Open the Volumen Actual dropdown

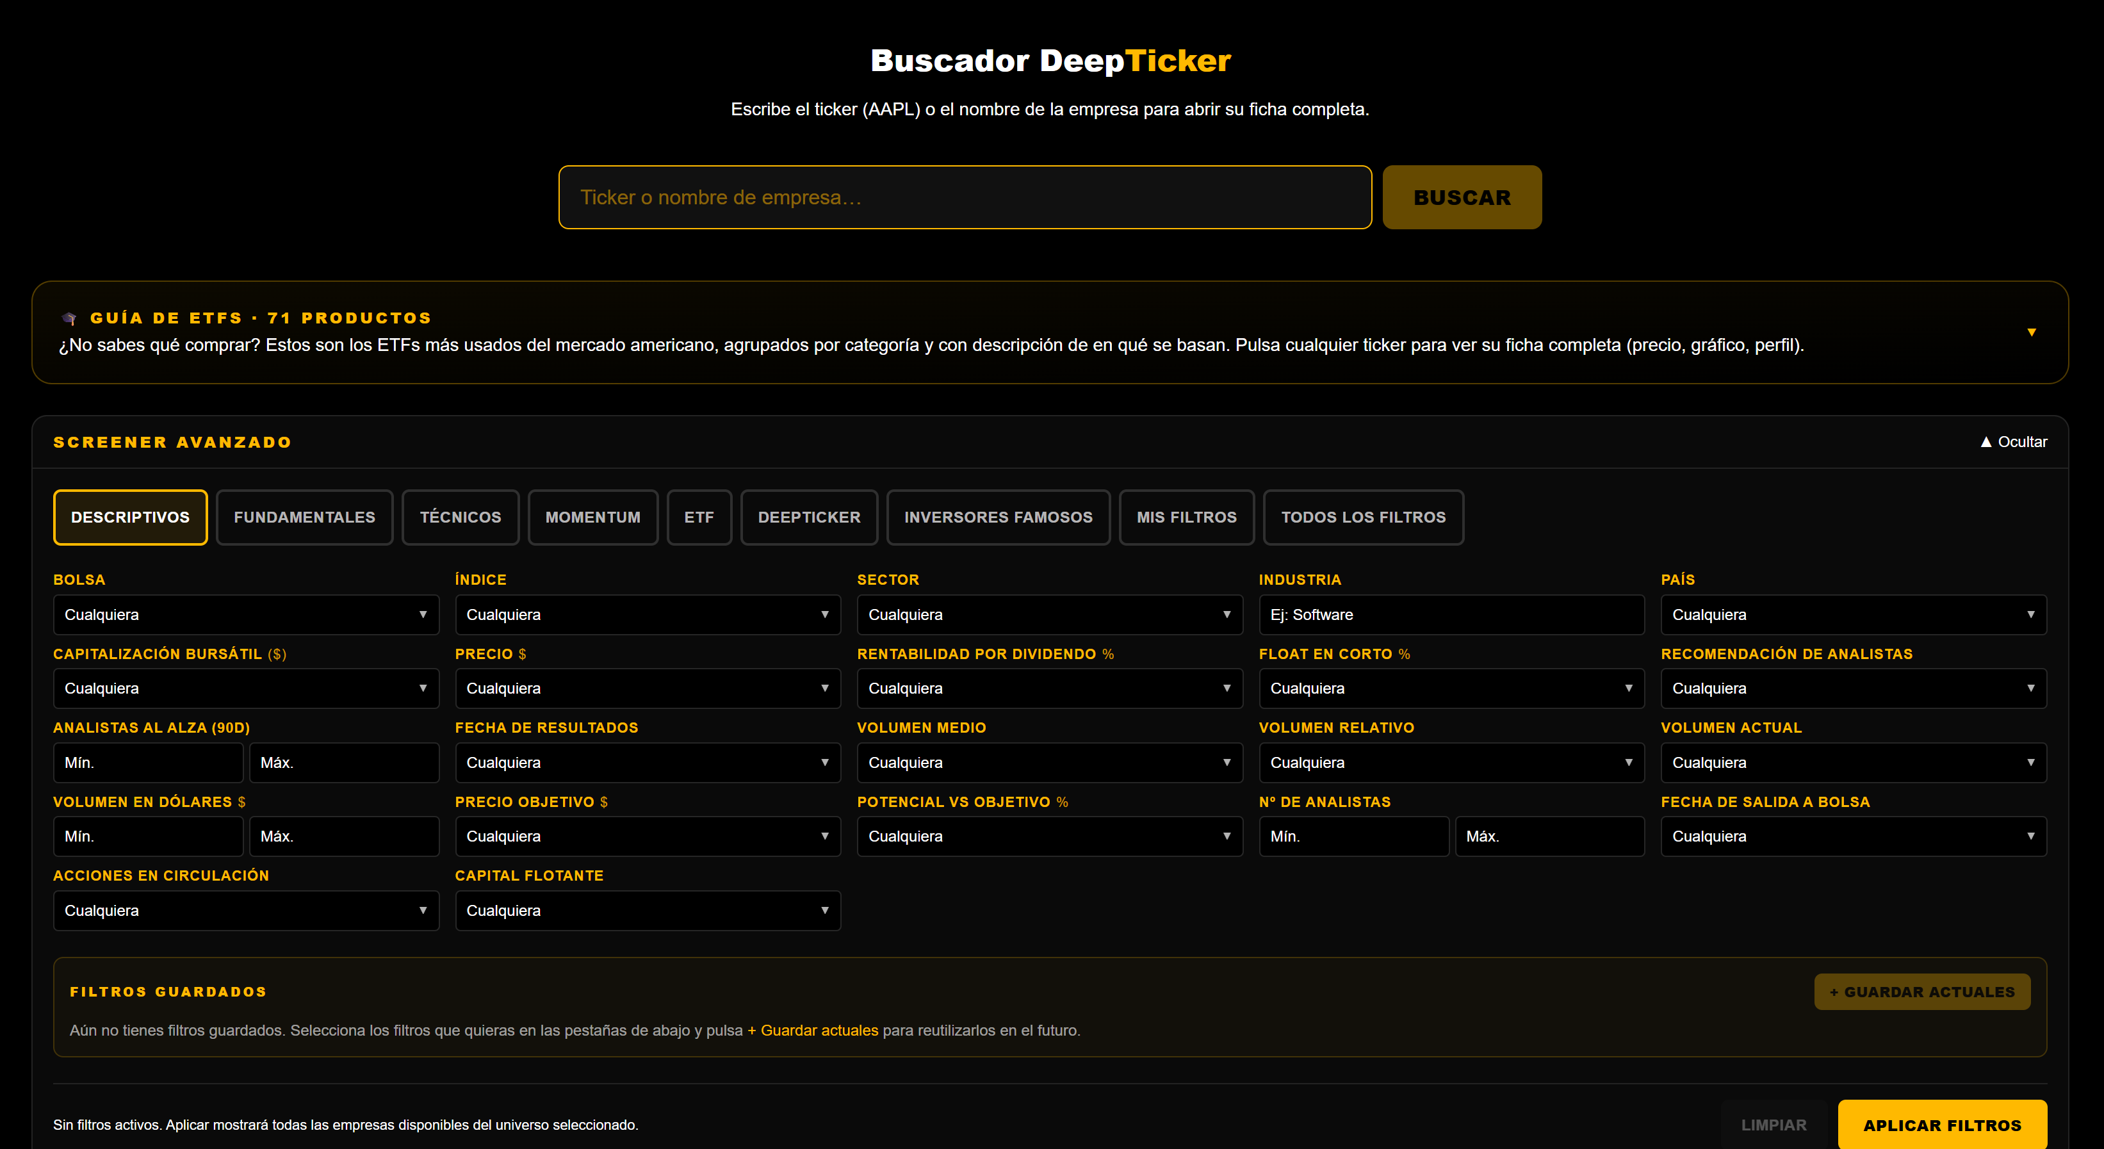1854,763
